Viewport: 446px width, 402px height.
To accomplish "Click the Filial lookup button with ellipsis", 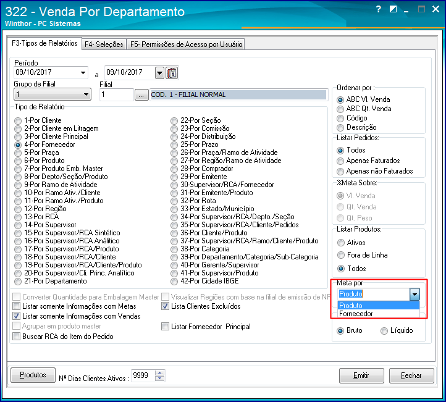I will (x=141, y=95).
